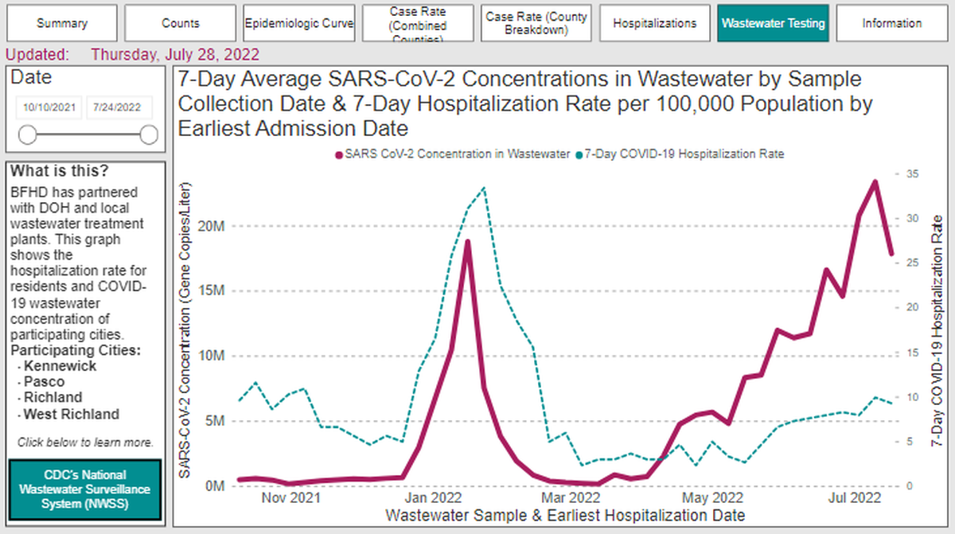The height and width of the screenshot is (534, 955).
Task: Click the 'Jul 2022' x-axis label
Action: (856, 498)
